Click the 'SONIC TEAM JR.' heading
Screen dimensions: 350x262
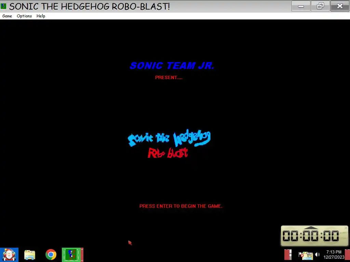click(172, 66)
